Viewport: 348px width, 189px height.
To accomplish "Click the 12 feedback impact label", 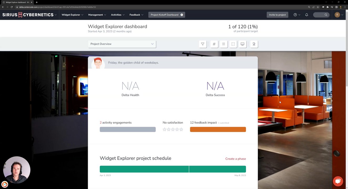I will point(203,123).
